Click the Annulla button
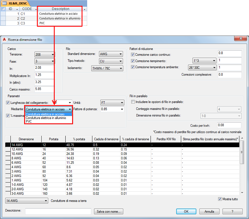249x219 pixels. pos(209,211)
